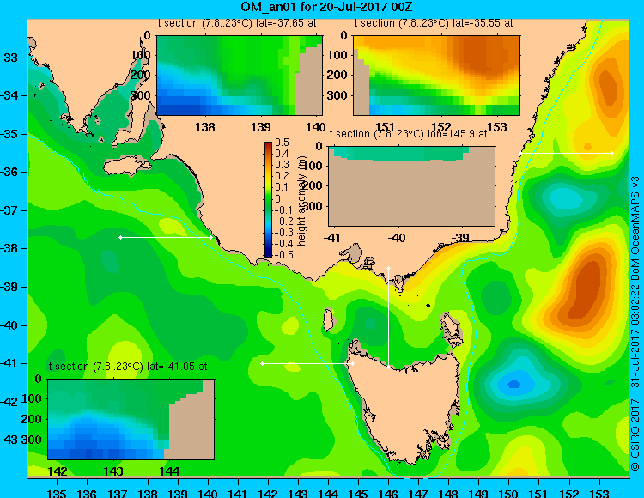Open the lon=145.9 temperature section inset
The width and height of the screenshot is (644, 498).
[411, 186]
